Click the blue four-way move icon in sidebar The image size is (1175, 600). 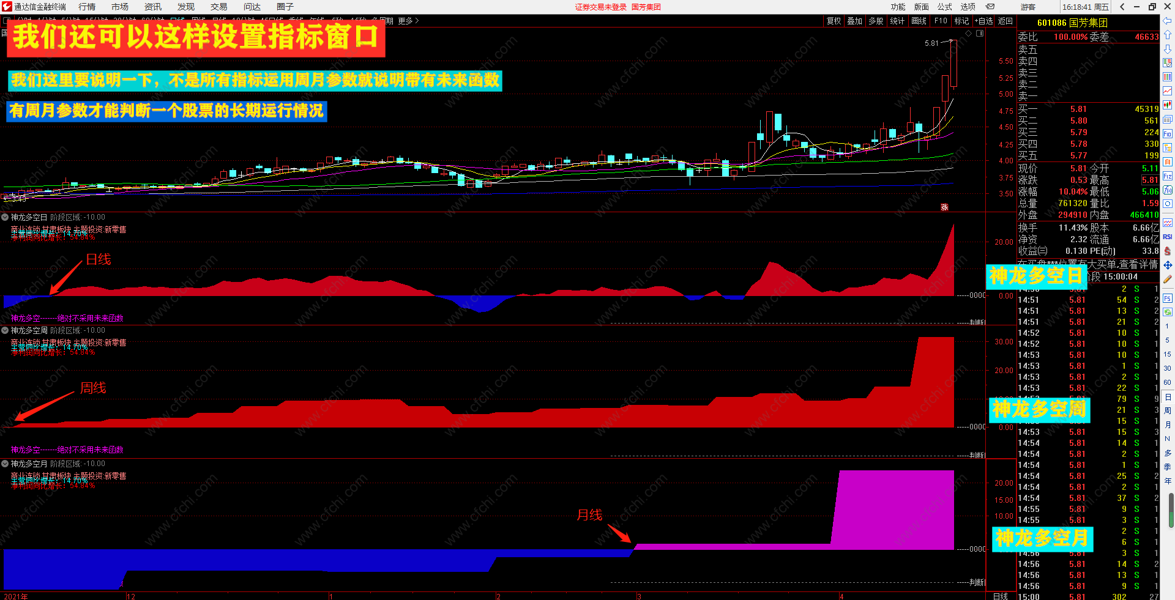[1167, 265]
